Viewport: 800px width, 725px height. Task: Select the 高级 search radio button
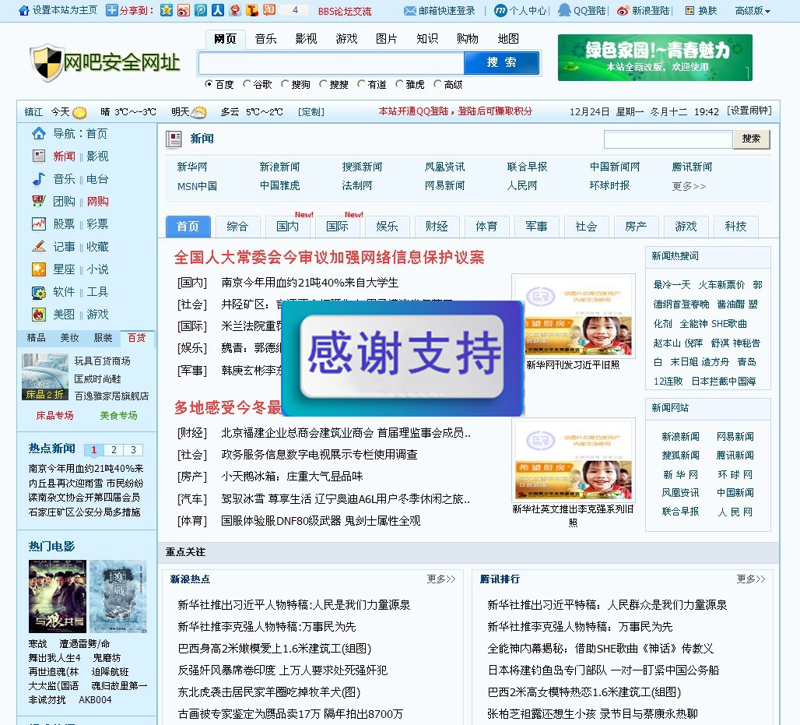pos(437,84)
